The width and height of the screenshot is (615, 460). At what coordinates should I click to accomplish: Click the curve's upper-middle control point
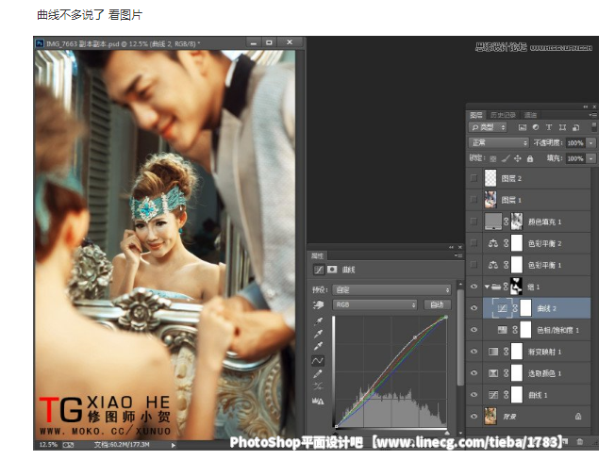coord(415,337)
